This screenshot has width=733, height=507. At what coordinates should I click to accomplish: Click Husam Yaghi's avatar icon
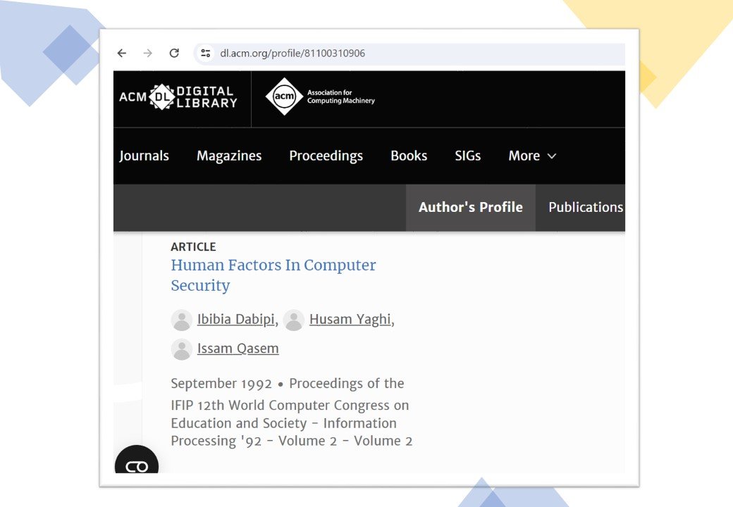coord(294,320)
